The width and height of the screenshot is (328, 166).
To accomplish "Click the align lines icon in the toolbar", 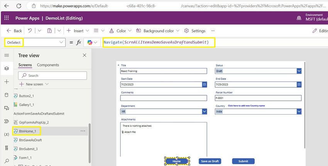I will tap(96, 31).
